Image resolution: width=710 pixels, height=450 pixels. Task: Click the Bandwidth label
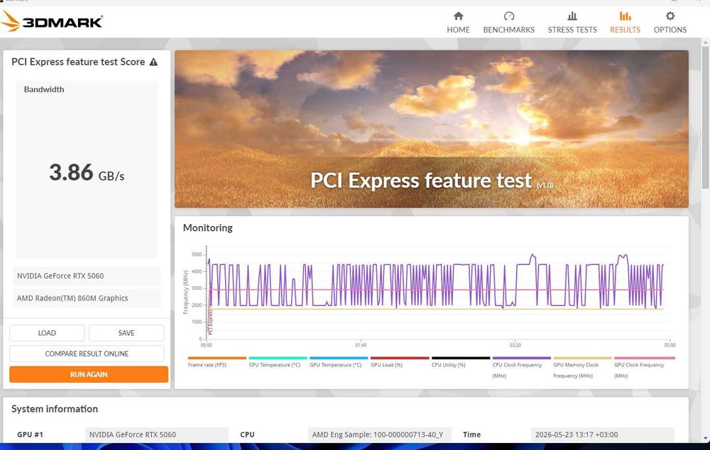[44, 89]
